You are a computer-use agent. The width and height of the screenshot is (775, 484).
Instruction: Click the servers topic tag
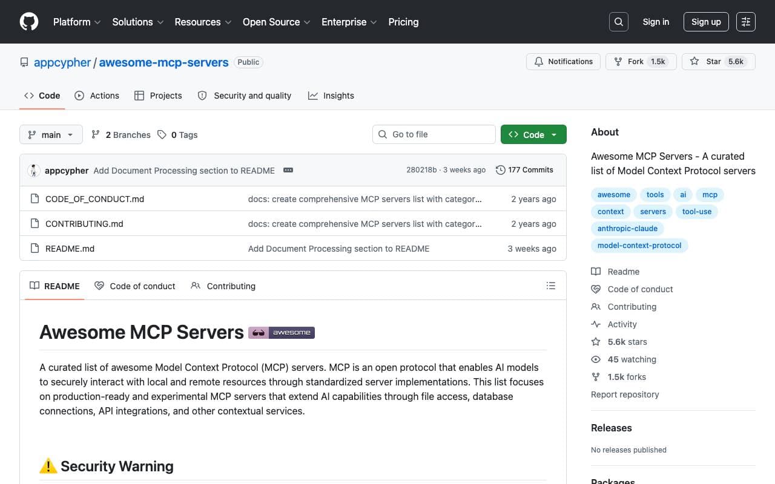[653, 212]
